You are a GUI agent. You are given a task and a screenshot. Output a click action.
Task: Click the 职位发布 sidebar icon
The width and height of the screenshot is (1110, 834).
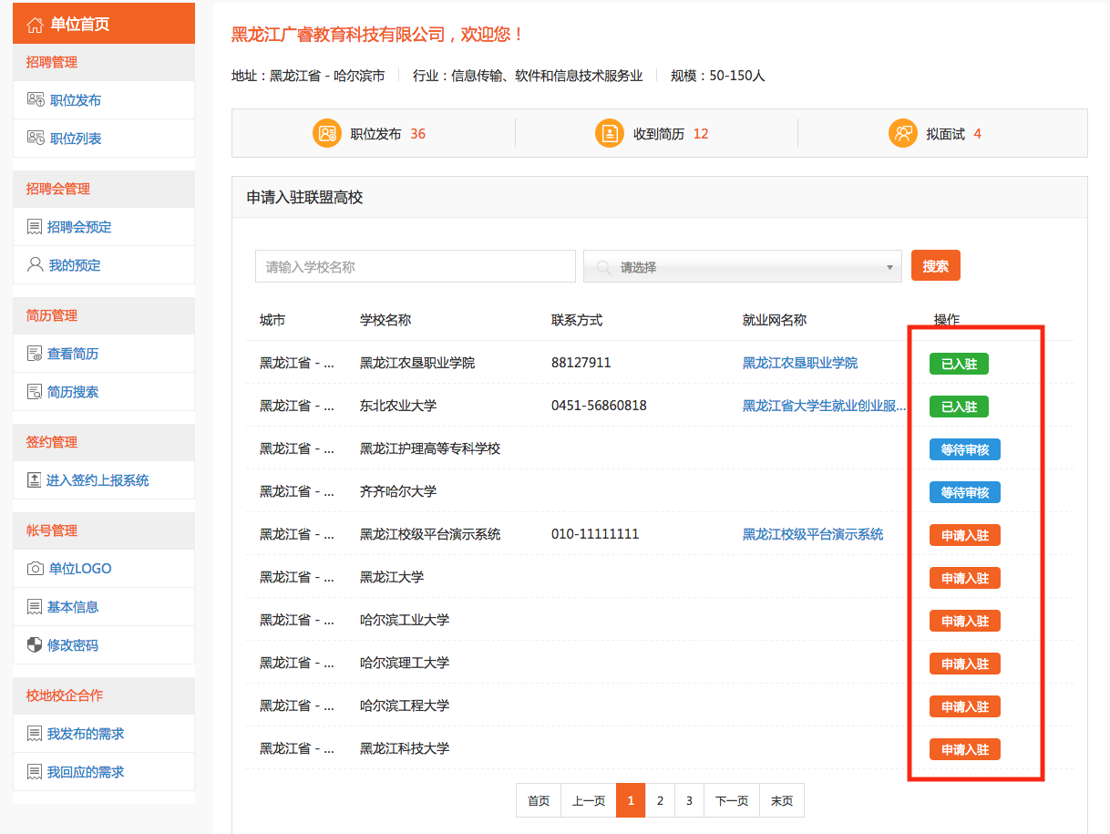click(36, 100)
